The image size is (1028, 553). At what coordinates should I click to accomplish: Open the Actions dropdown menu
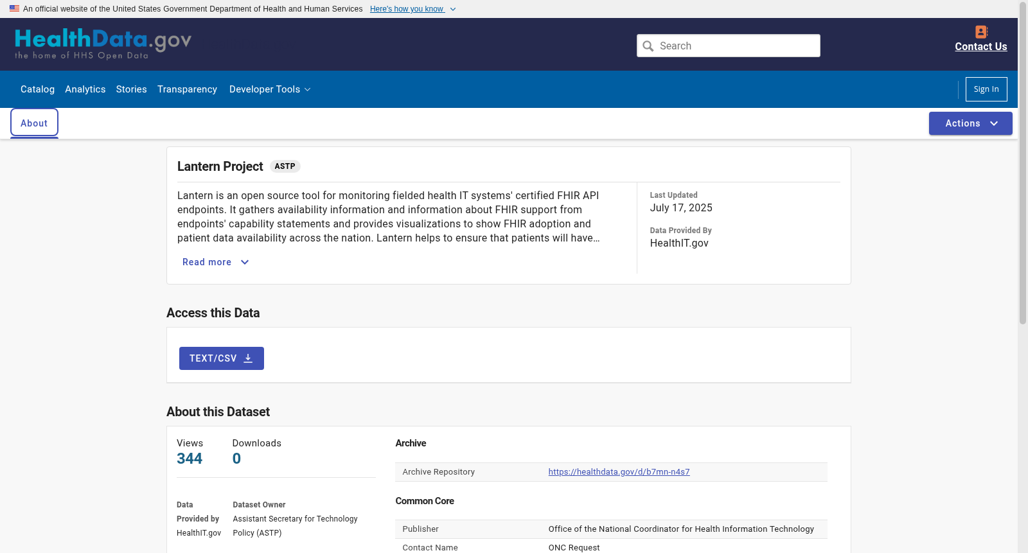coord(971,123)
